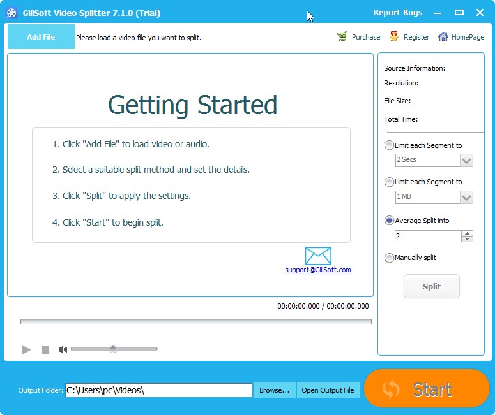495x415 pixels.
Task: Decrease the average split count with down arrow
Action: (x=467, y=239)
